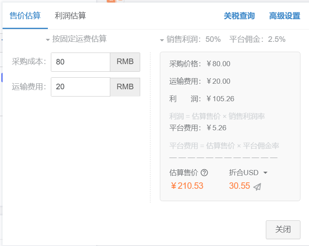Click the RMB unit beside 采购成本
The height and width of the screenshot is (246, 309).
[x=125, y=62]
